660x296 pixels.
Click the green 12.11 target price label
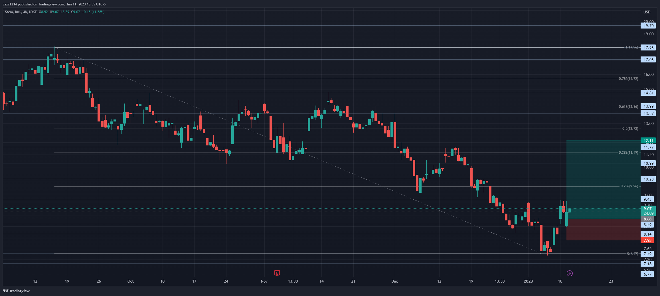648,141
